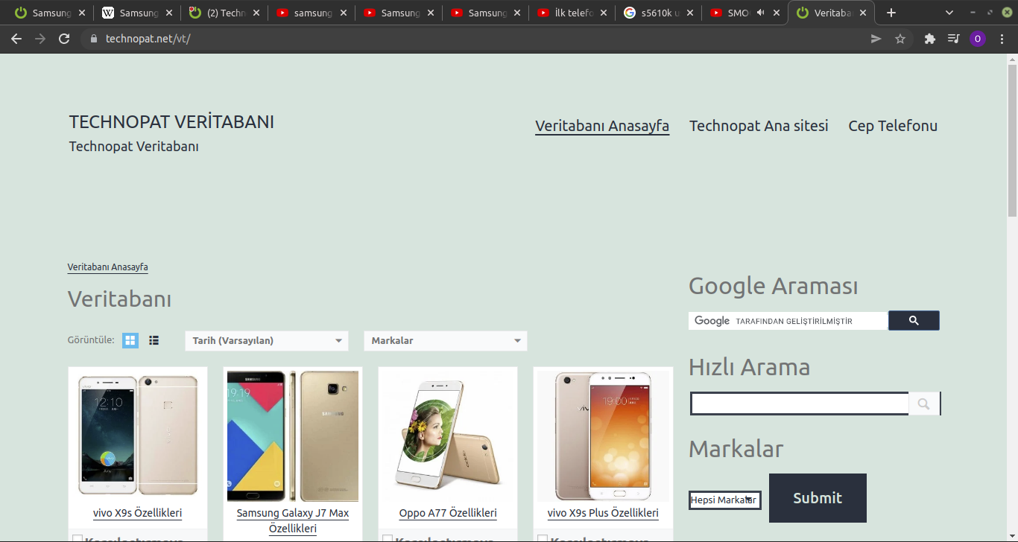Open the Tarih (Varsayılan) sort dropdown
Viewport: 1018px width, 542px height.
[267, 340]
